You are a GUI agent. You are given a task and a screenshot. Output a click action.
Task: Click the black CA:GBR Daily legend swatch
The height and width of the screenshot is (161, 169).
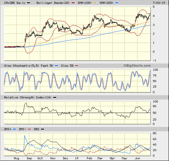click(x=28, y=3)
